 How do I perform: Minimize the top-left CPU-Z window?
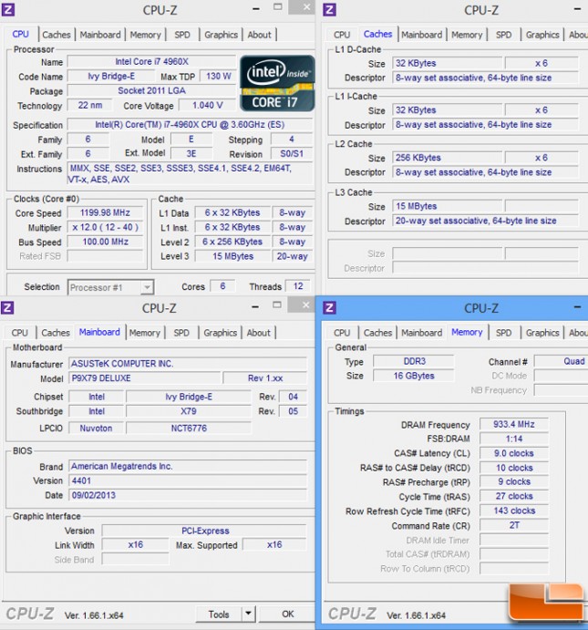256,8
